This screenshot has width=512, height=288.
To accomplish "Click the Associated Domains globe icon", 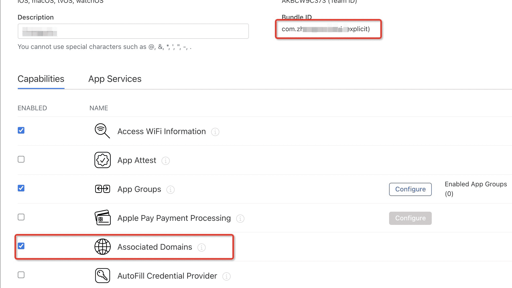I will coord(102,246).
